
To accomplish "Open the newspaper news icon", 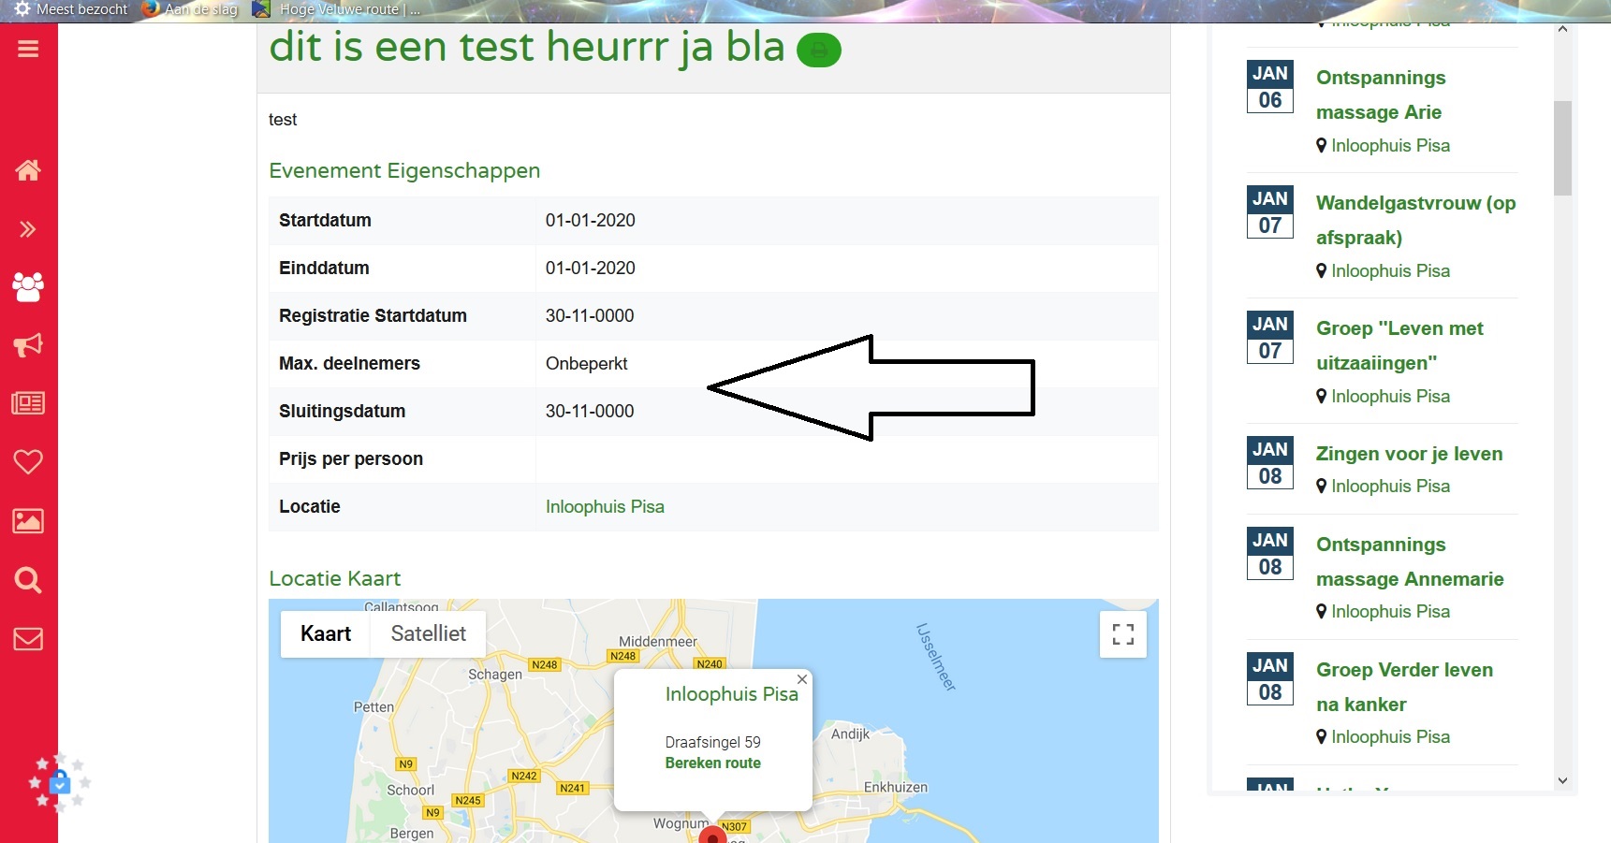I will (x=28, y=403).
